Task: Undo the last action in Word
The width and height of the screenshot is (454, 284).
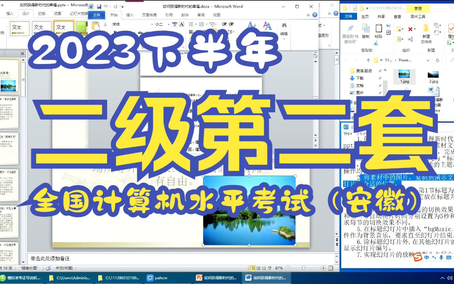Action: 105,7
